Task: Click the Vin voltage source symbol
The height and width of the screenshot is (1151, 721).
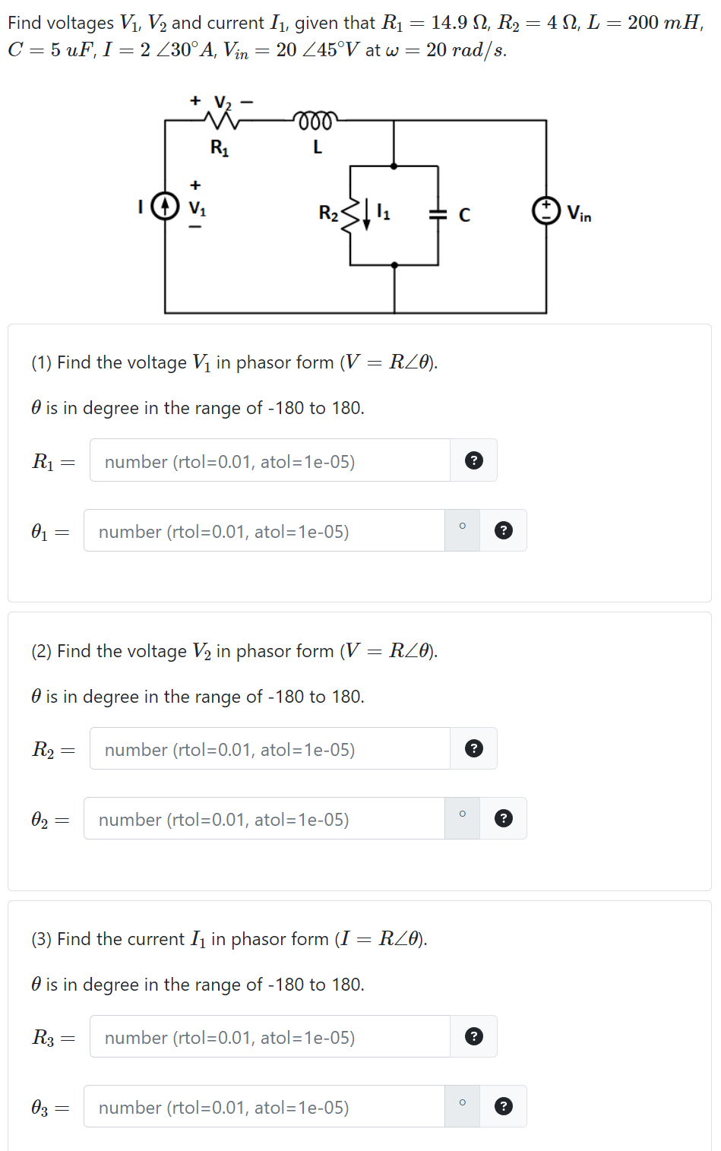Action: click(548, 211)
